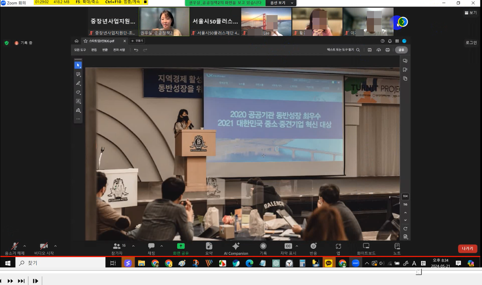Save the PDF with the save icon
This screenshot has width=482, height=285.
point(370,50)
